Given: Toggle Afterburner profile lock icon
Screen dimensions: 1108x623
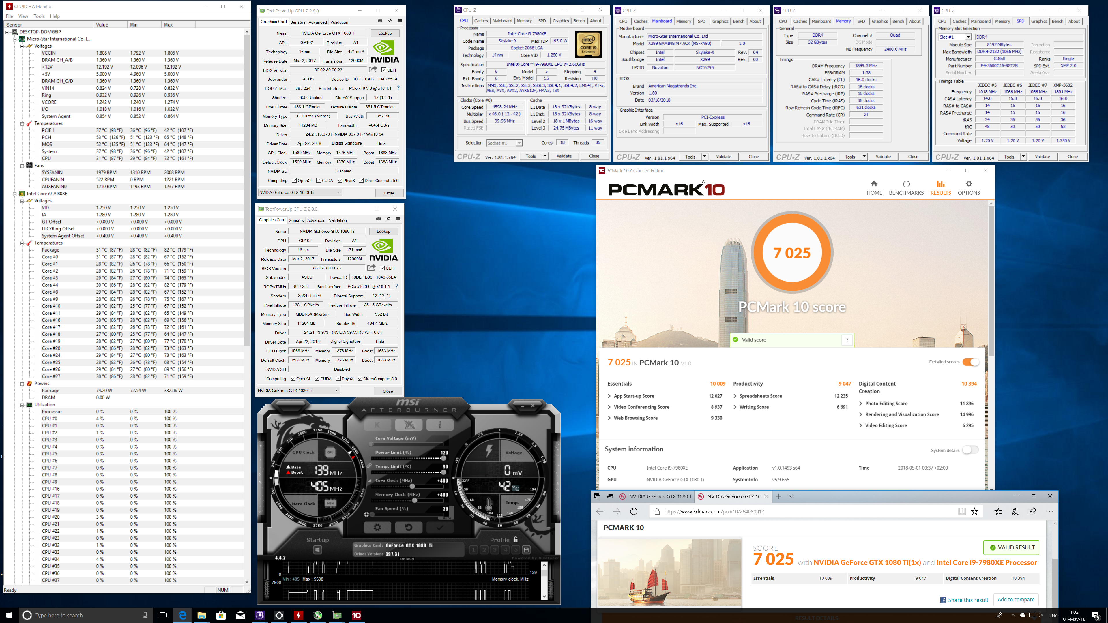Looking at the screenshot, I should [515, 539].
